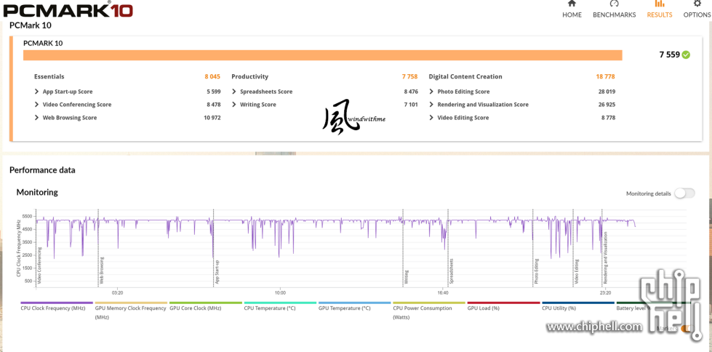Click the 16:40 time axis label
Viewport: 712px width, 352px height.
(443, 293)
